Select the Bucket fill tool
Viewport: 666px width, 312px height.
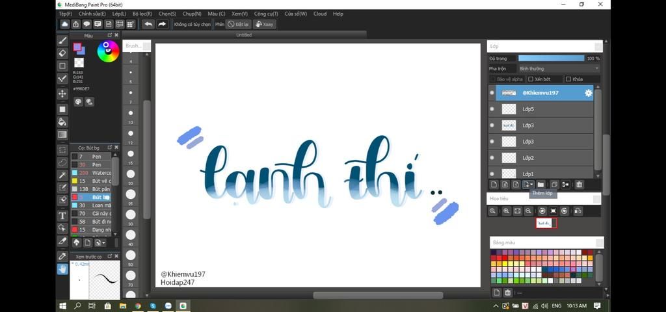pyautogui.click(x=62, y=122)
